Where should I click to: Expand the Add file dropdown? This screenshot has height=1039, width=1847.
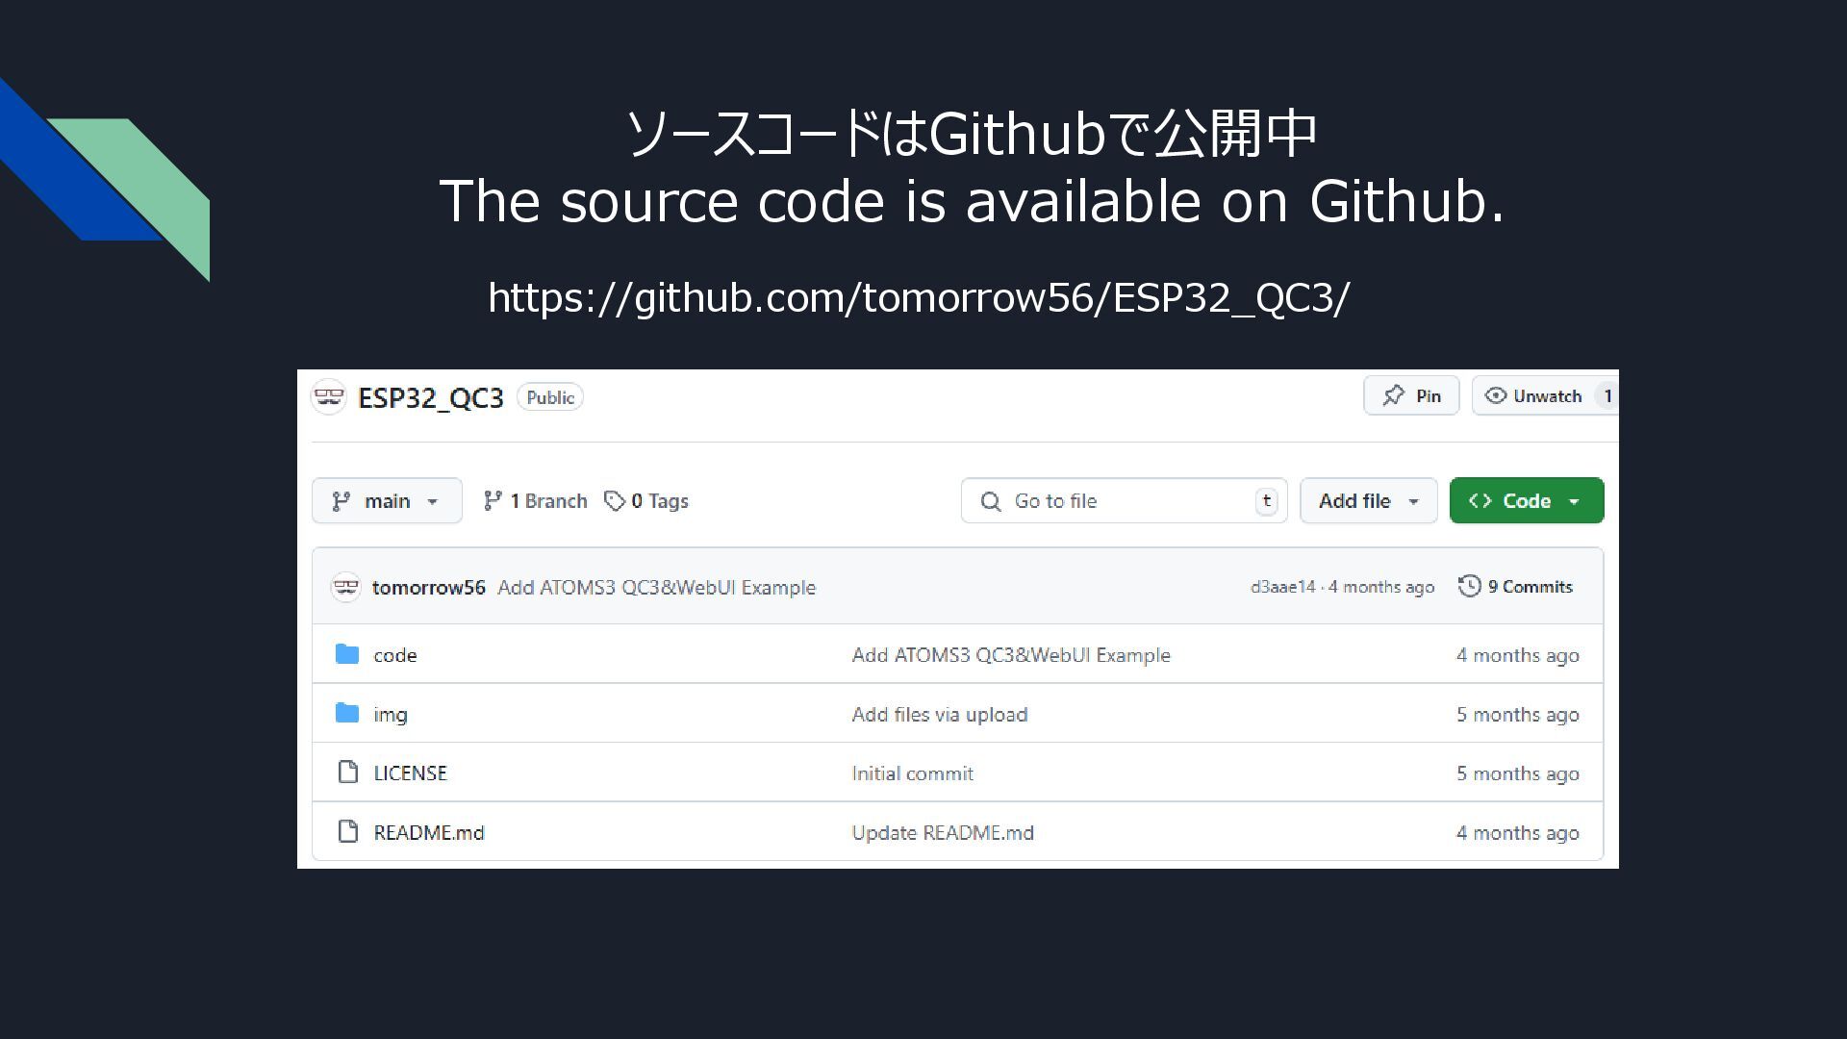point(1368,500)
